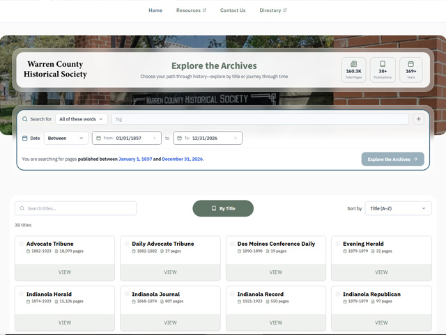Click the calendar icon beside 1921-1923

pos(239,302)
